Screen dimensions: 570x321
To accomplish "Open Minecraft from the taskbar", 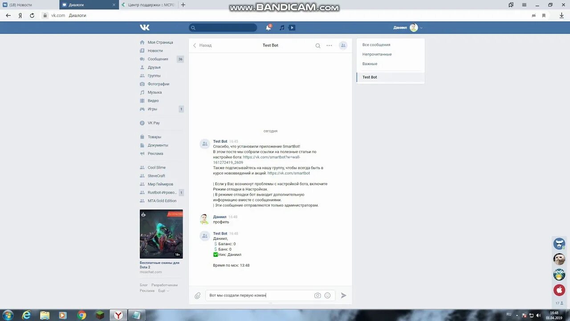I will click(100, 315).
